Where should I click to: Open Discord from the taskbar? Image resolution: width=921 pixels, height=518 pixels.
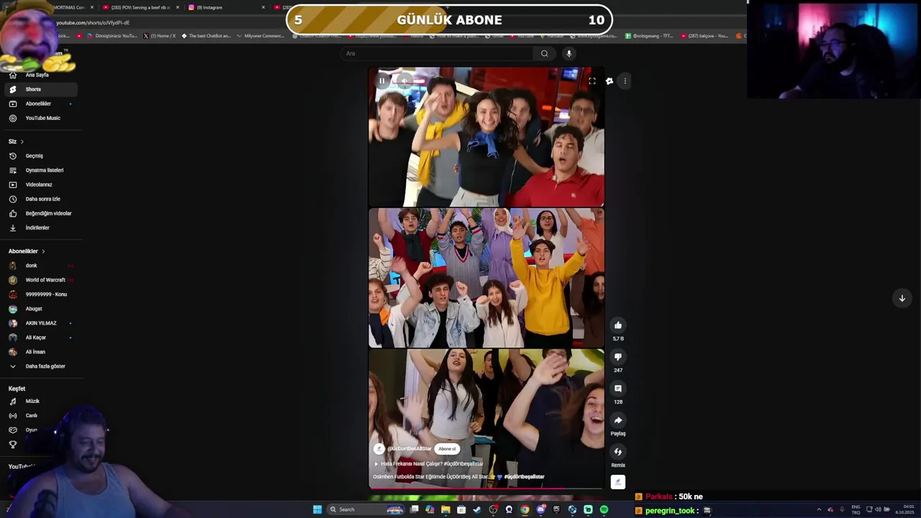(540, 509)
